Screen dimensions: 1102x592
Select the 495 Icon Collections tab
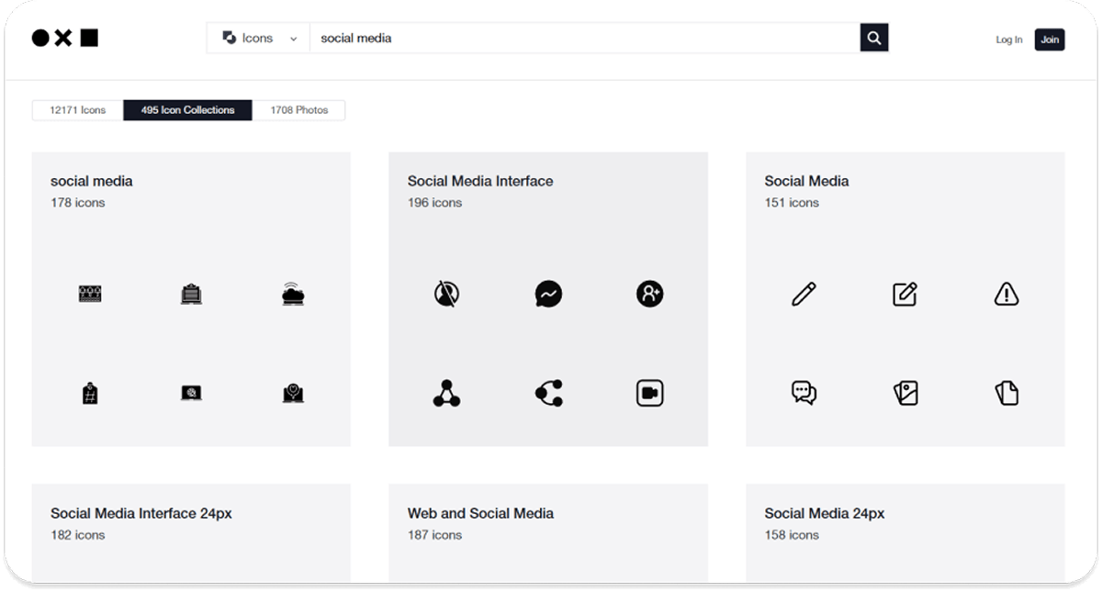(x=187, y=110)
